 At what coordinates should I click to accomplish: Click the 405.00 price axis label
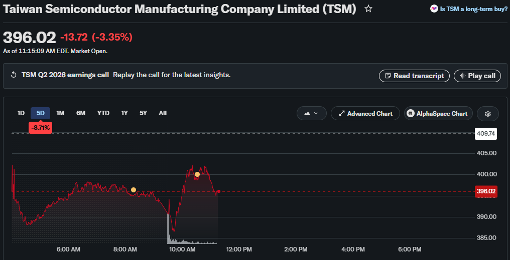(486, 153)
